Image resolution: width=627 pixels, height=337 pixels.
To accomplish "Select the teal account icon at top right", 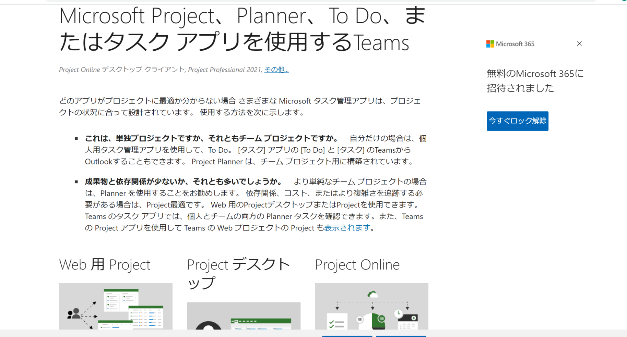I will (623, 2).
